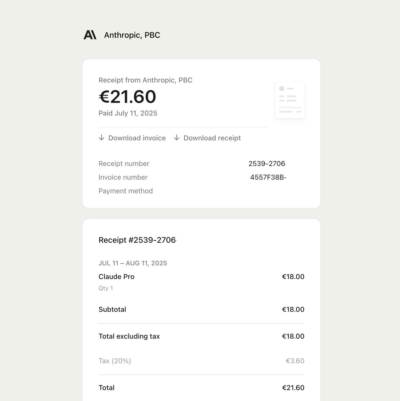Click the large €21.60 amount heading
Image resolution: width=400 pixels, height=401 pixels.
coord(127,97)
